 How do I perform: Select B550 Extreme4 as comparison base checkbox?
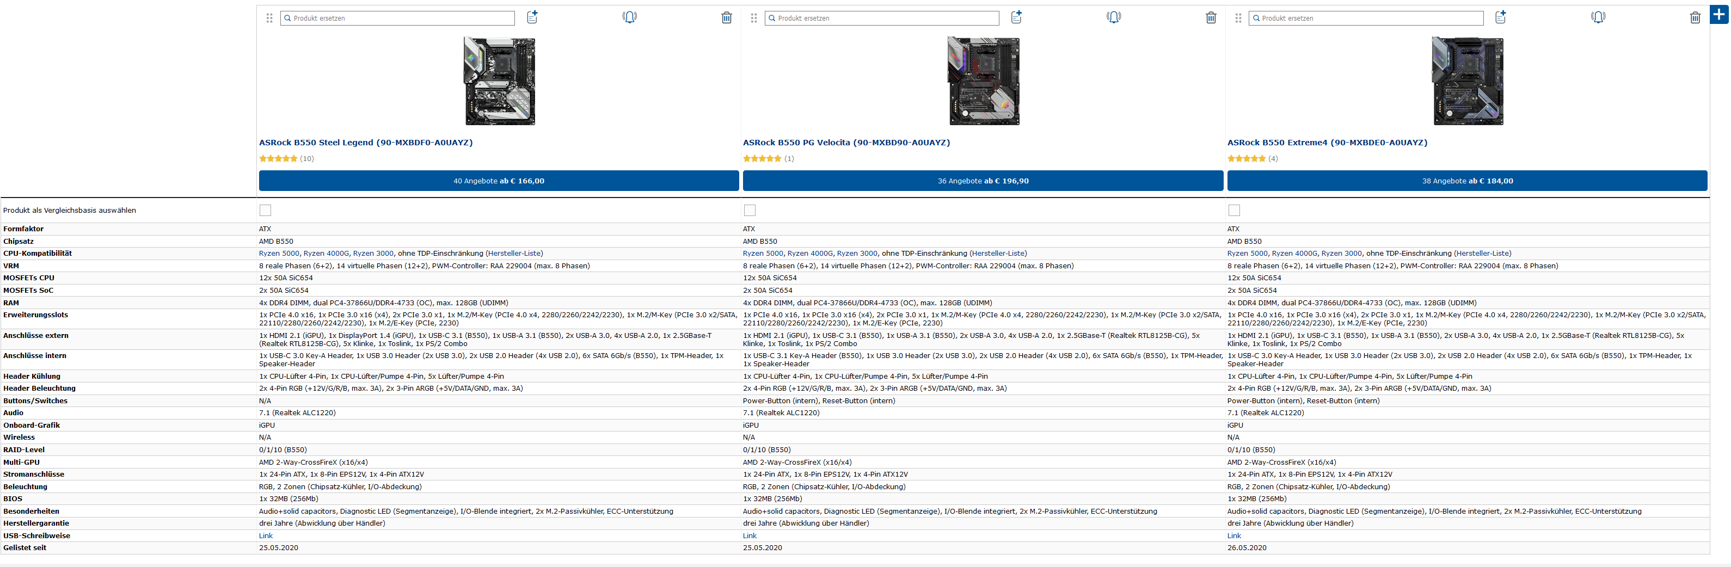click(x=1233, y=210)
